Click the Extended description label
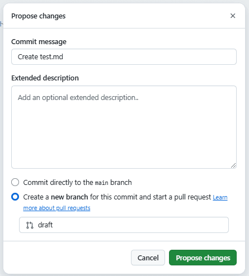 (45, 78)
